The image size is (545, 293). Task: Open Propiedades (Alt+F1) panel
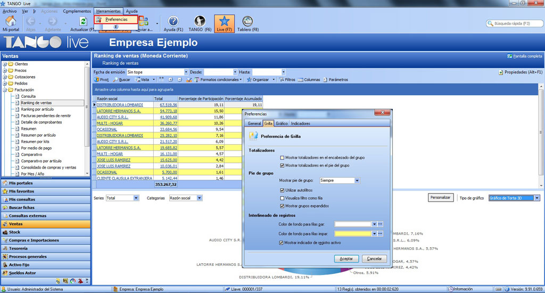pos(521,72)
